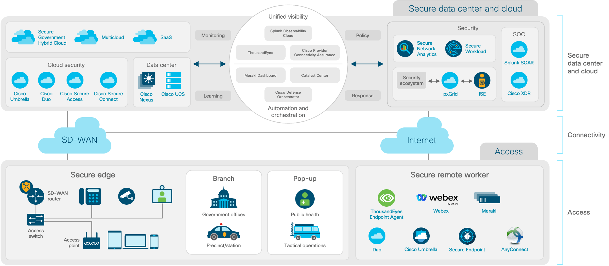Click the AnyConnect icon
The height and width of the screenshot is (266, 609).
(515, 235)
